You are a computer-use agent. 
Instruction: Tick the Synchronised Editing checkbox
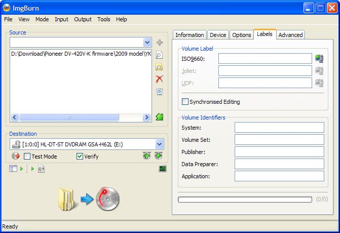tap(185, 102)
